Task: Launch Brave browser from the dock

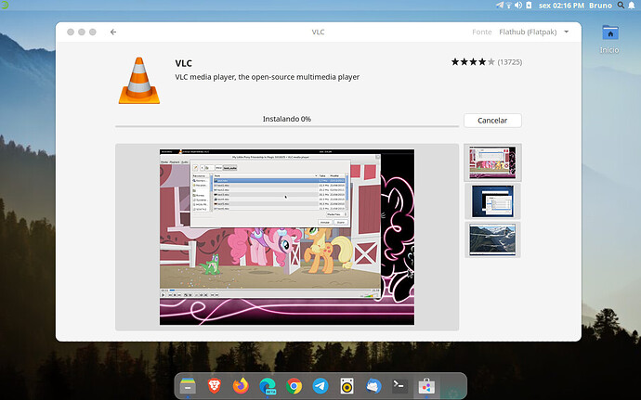Action: point(215,386)
